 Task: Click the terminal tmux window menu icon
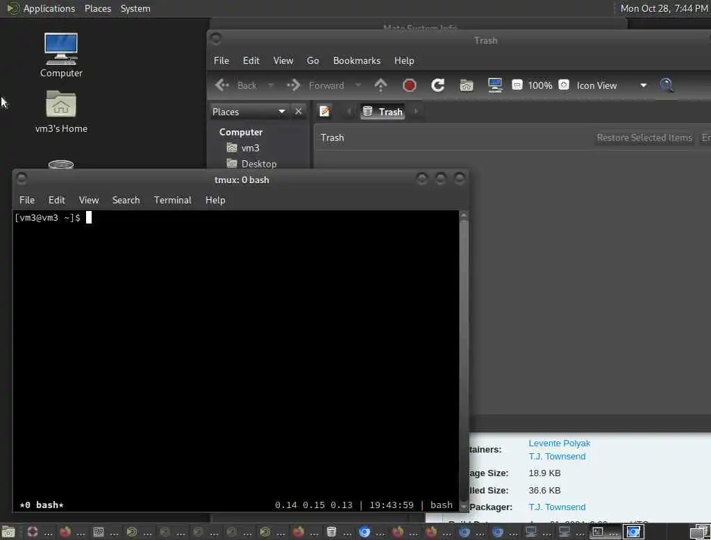click(x=22, y=178)
